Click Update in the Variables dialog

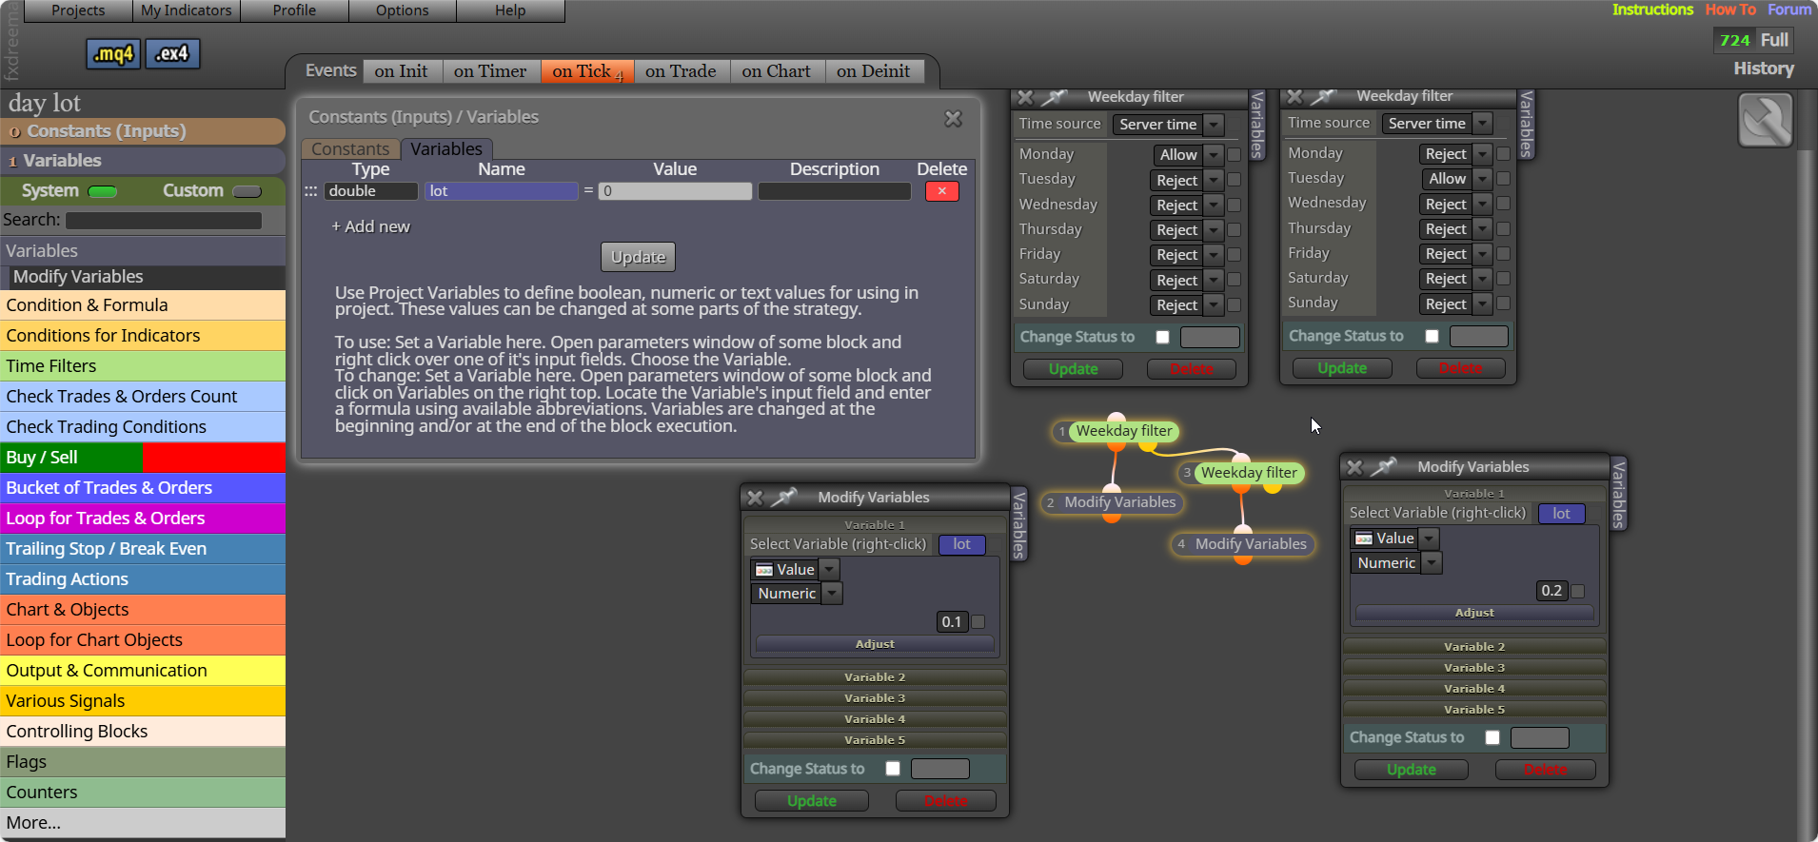tap(639, 257)
